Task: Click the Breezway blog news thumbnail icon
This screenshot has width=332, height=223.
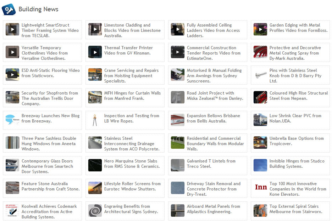Action: tap(12, 120)
